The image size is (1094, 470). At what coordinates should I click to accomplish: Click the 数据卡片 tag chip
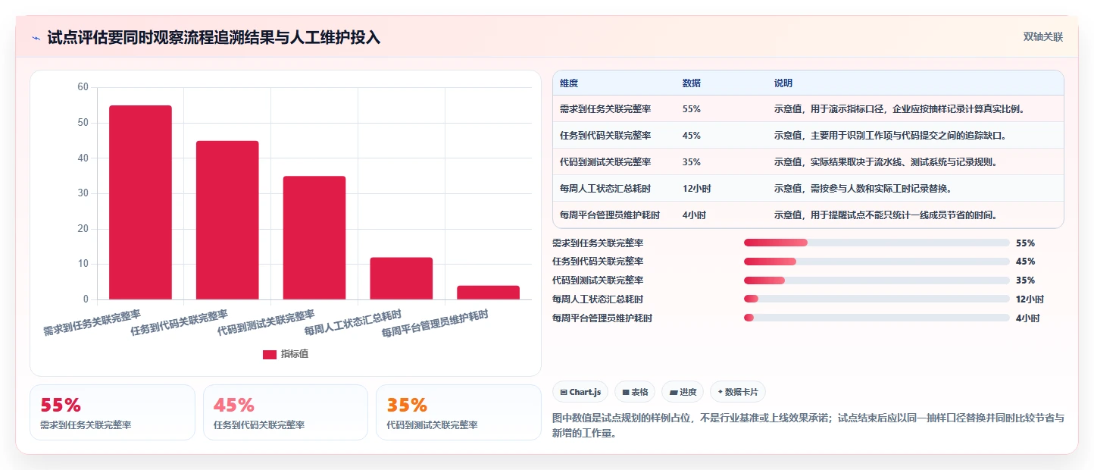pyautogui.click(x=738, y=392)
